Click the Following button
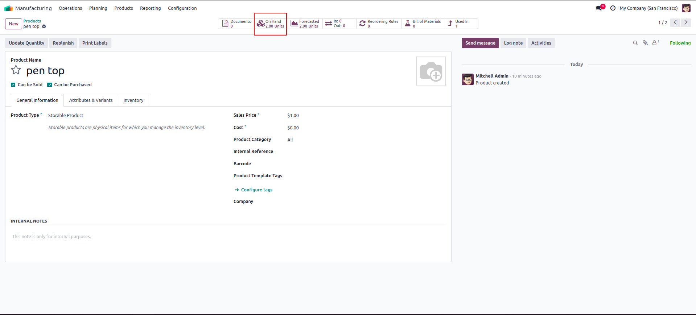696x315 pixels. (680, 43)
